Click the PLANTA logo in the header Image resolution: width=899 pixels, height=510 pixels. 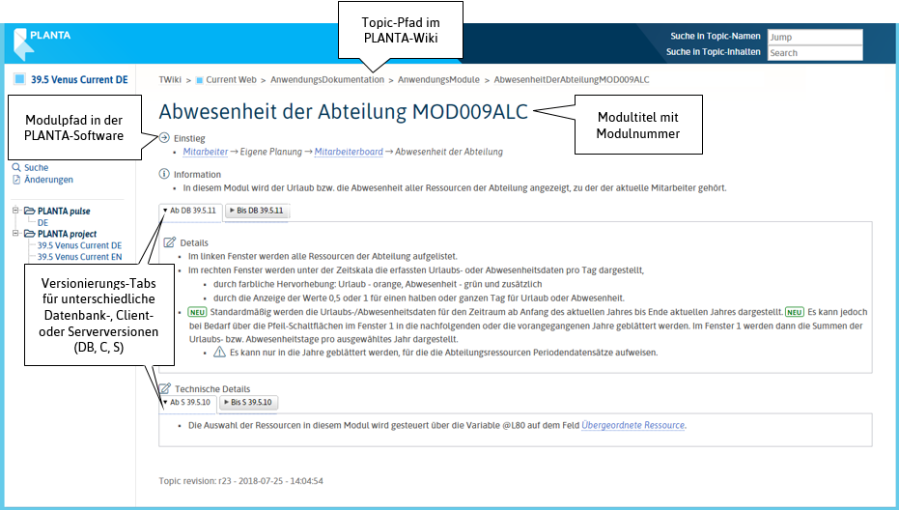[x=42, y=42]
